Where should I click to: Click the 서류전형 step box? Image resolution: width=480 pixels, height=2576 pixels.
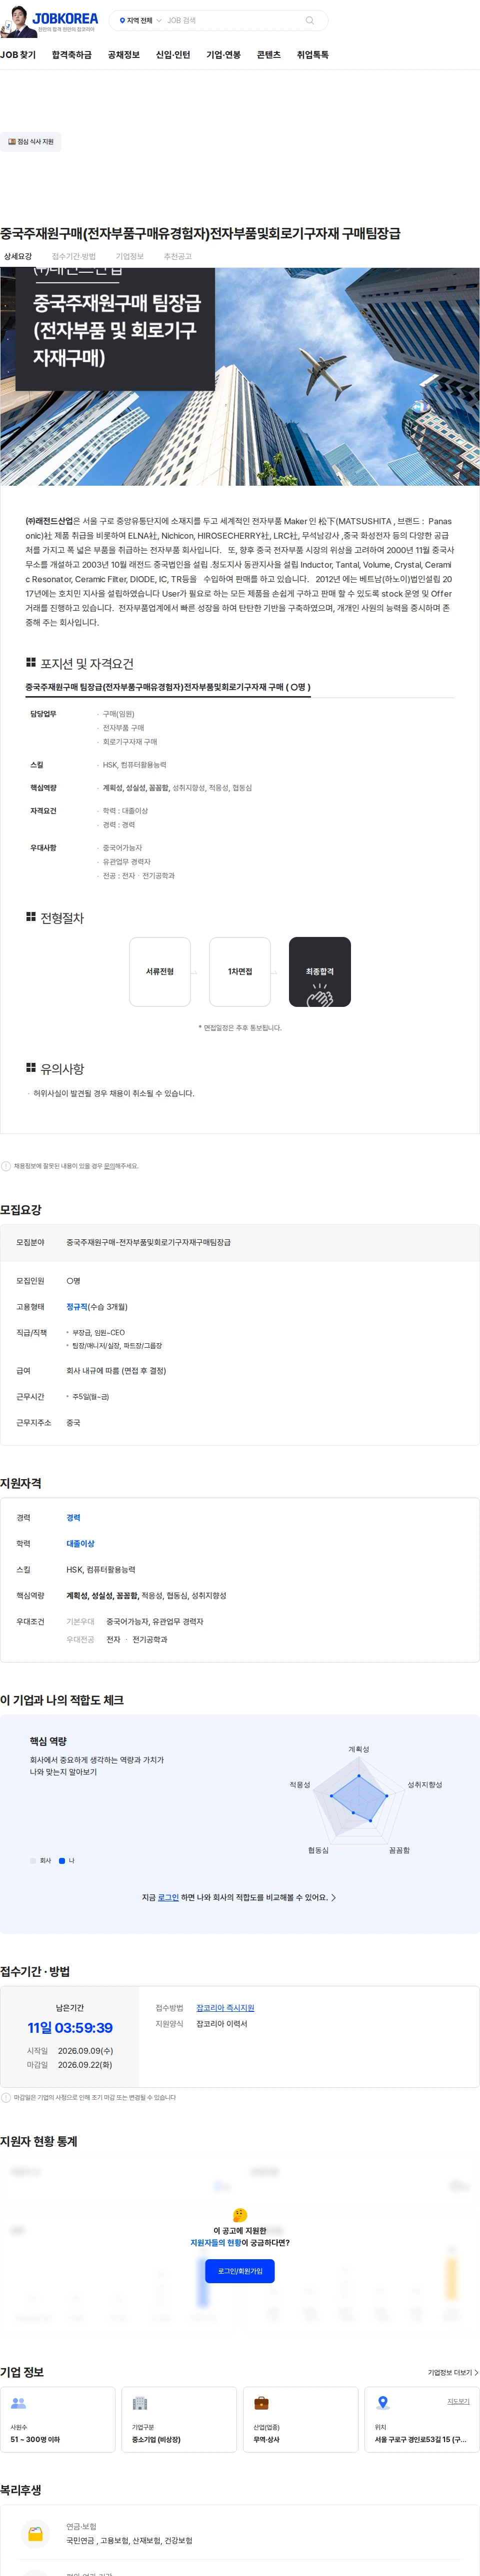pyautogui.click(x=160, y=972)
